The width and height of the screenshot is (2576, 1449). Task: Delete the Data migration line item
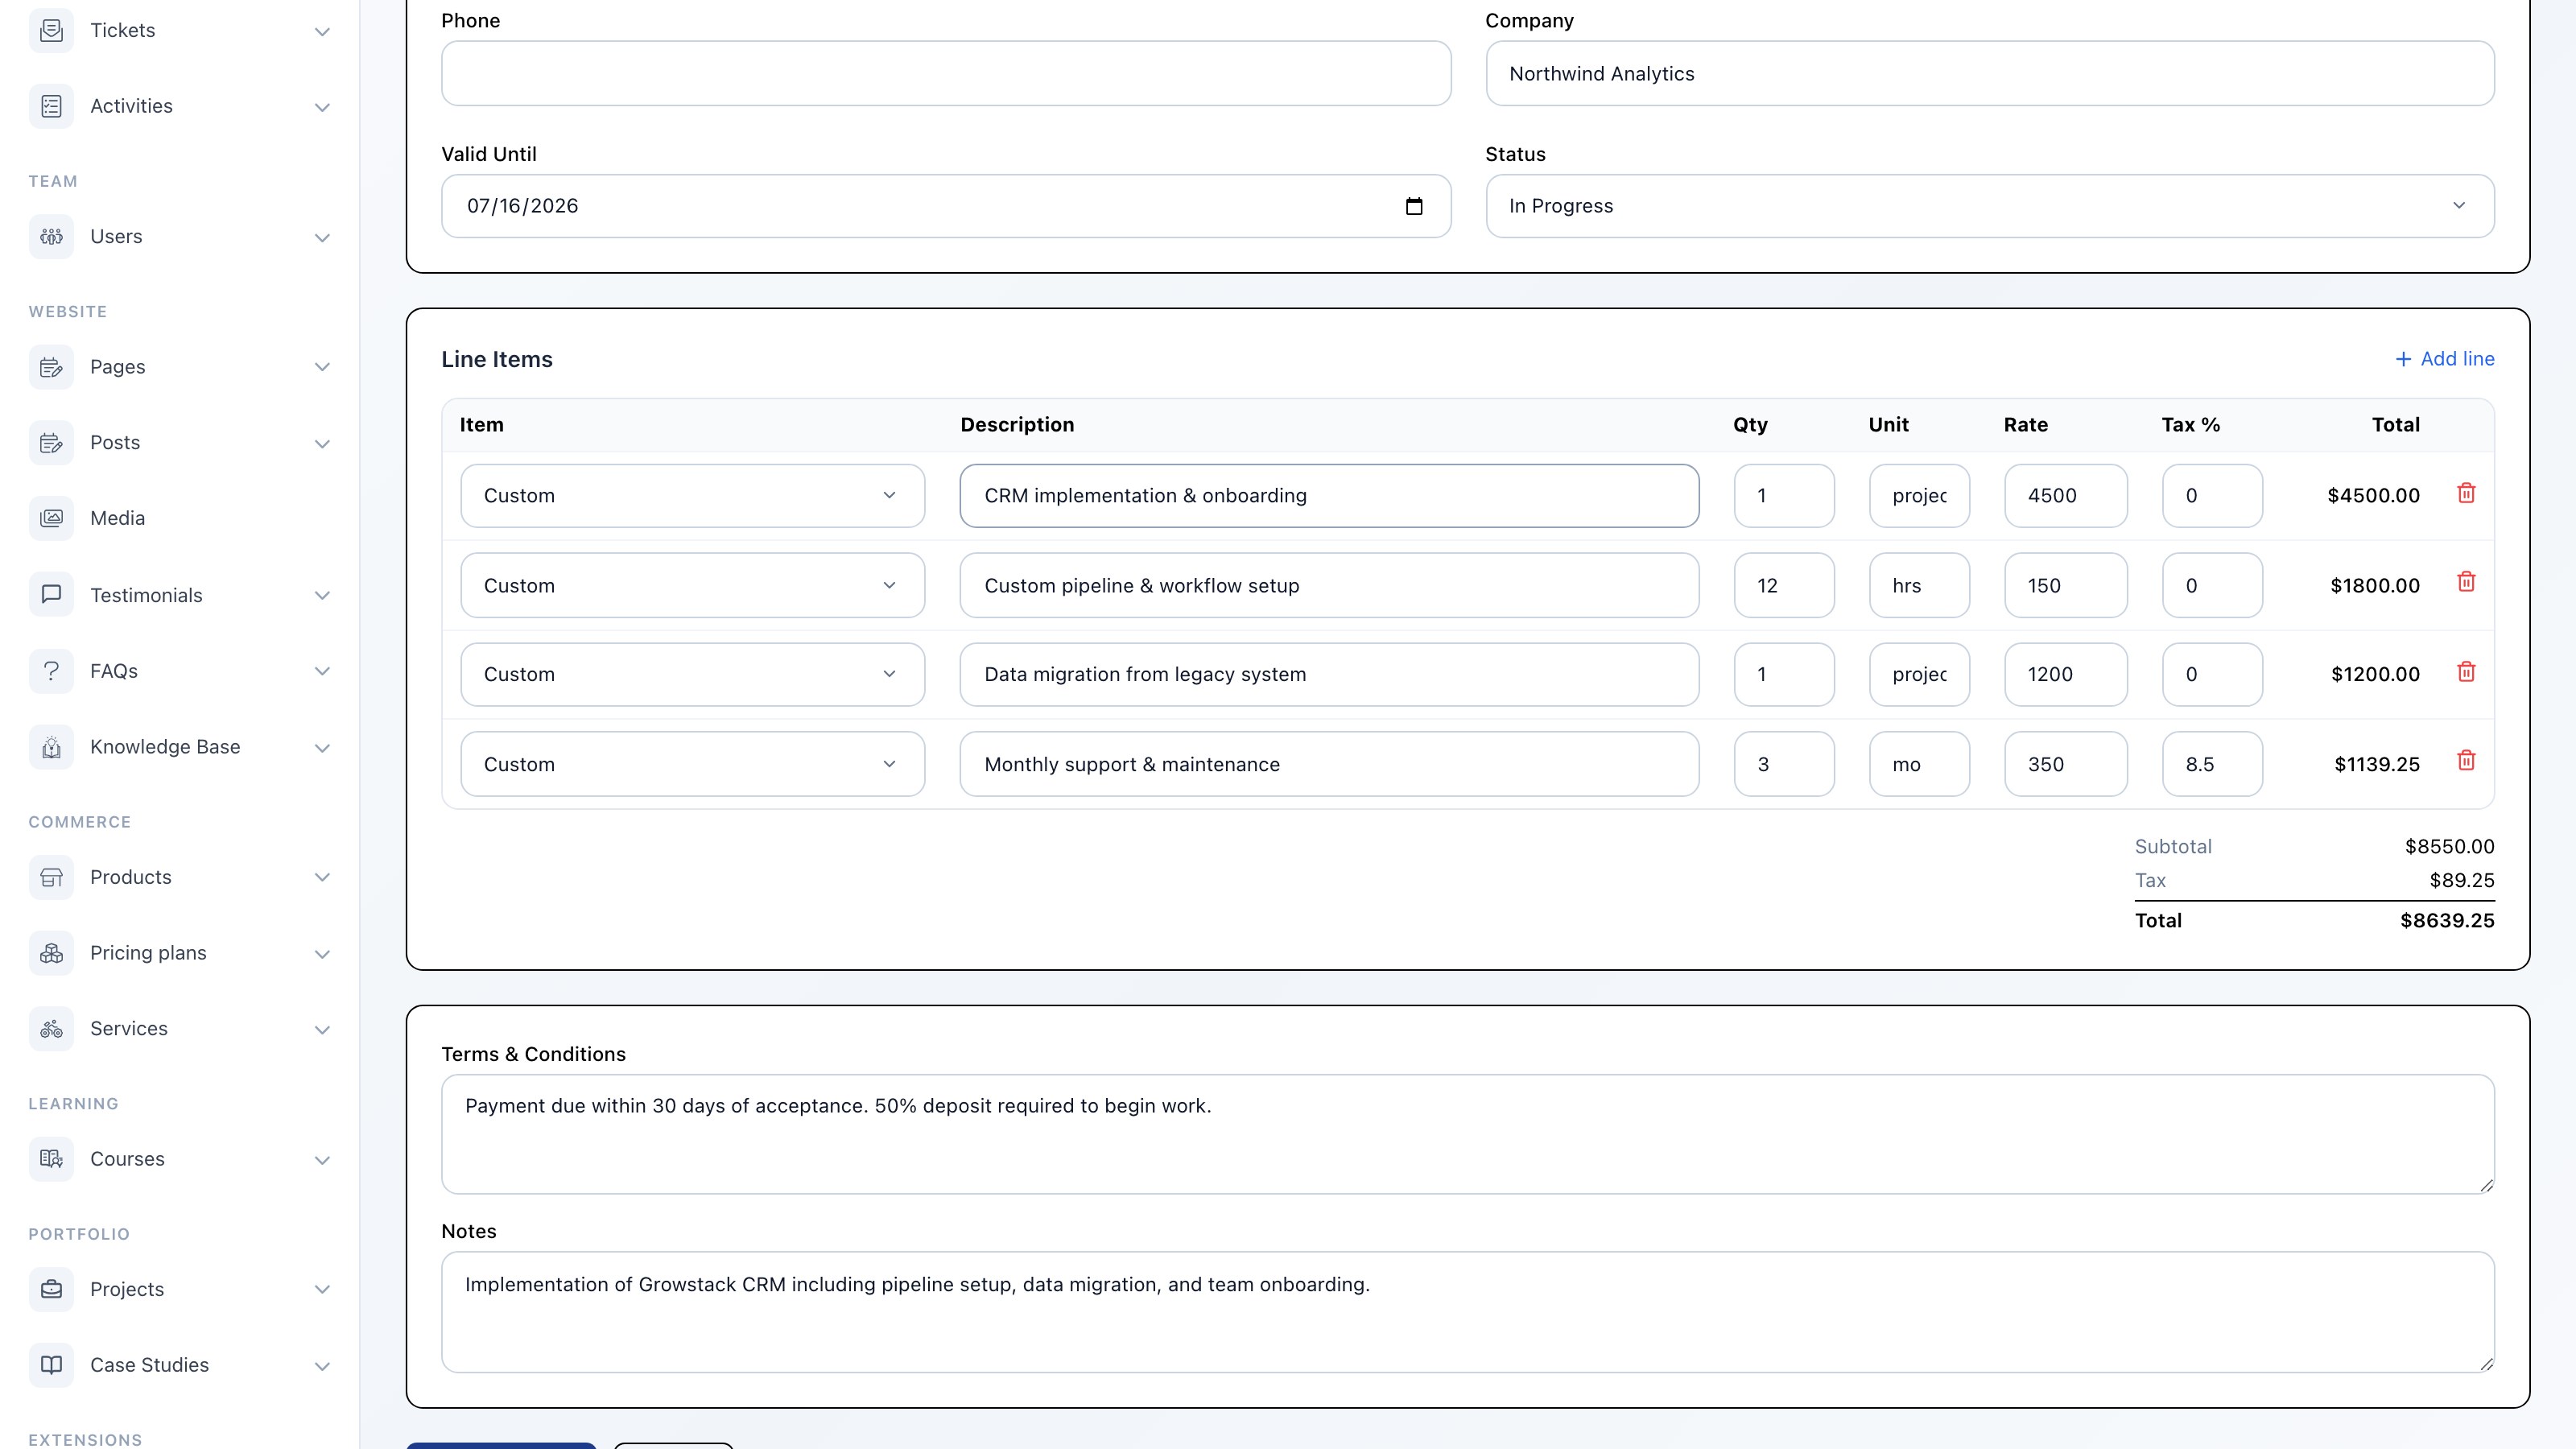(2466, 672)
